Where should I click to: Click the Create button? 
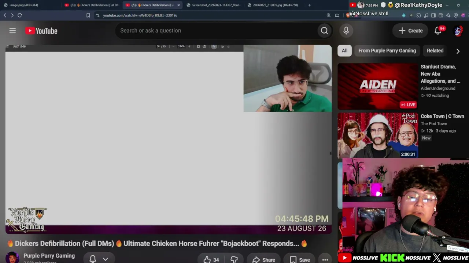[410, 31]
